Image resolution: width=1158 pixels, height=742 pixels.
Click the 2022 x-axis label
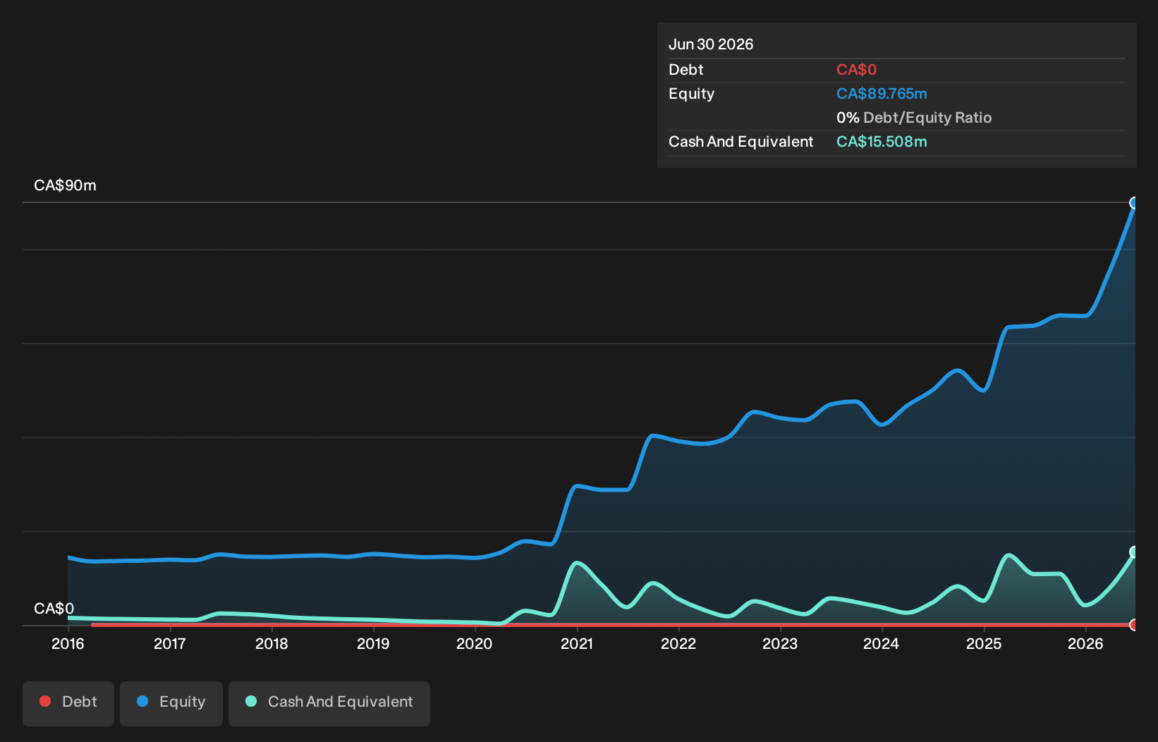pyautogui.click(x=678, y=643)
